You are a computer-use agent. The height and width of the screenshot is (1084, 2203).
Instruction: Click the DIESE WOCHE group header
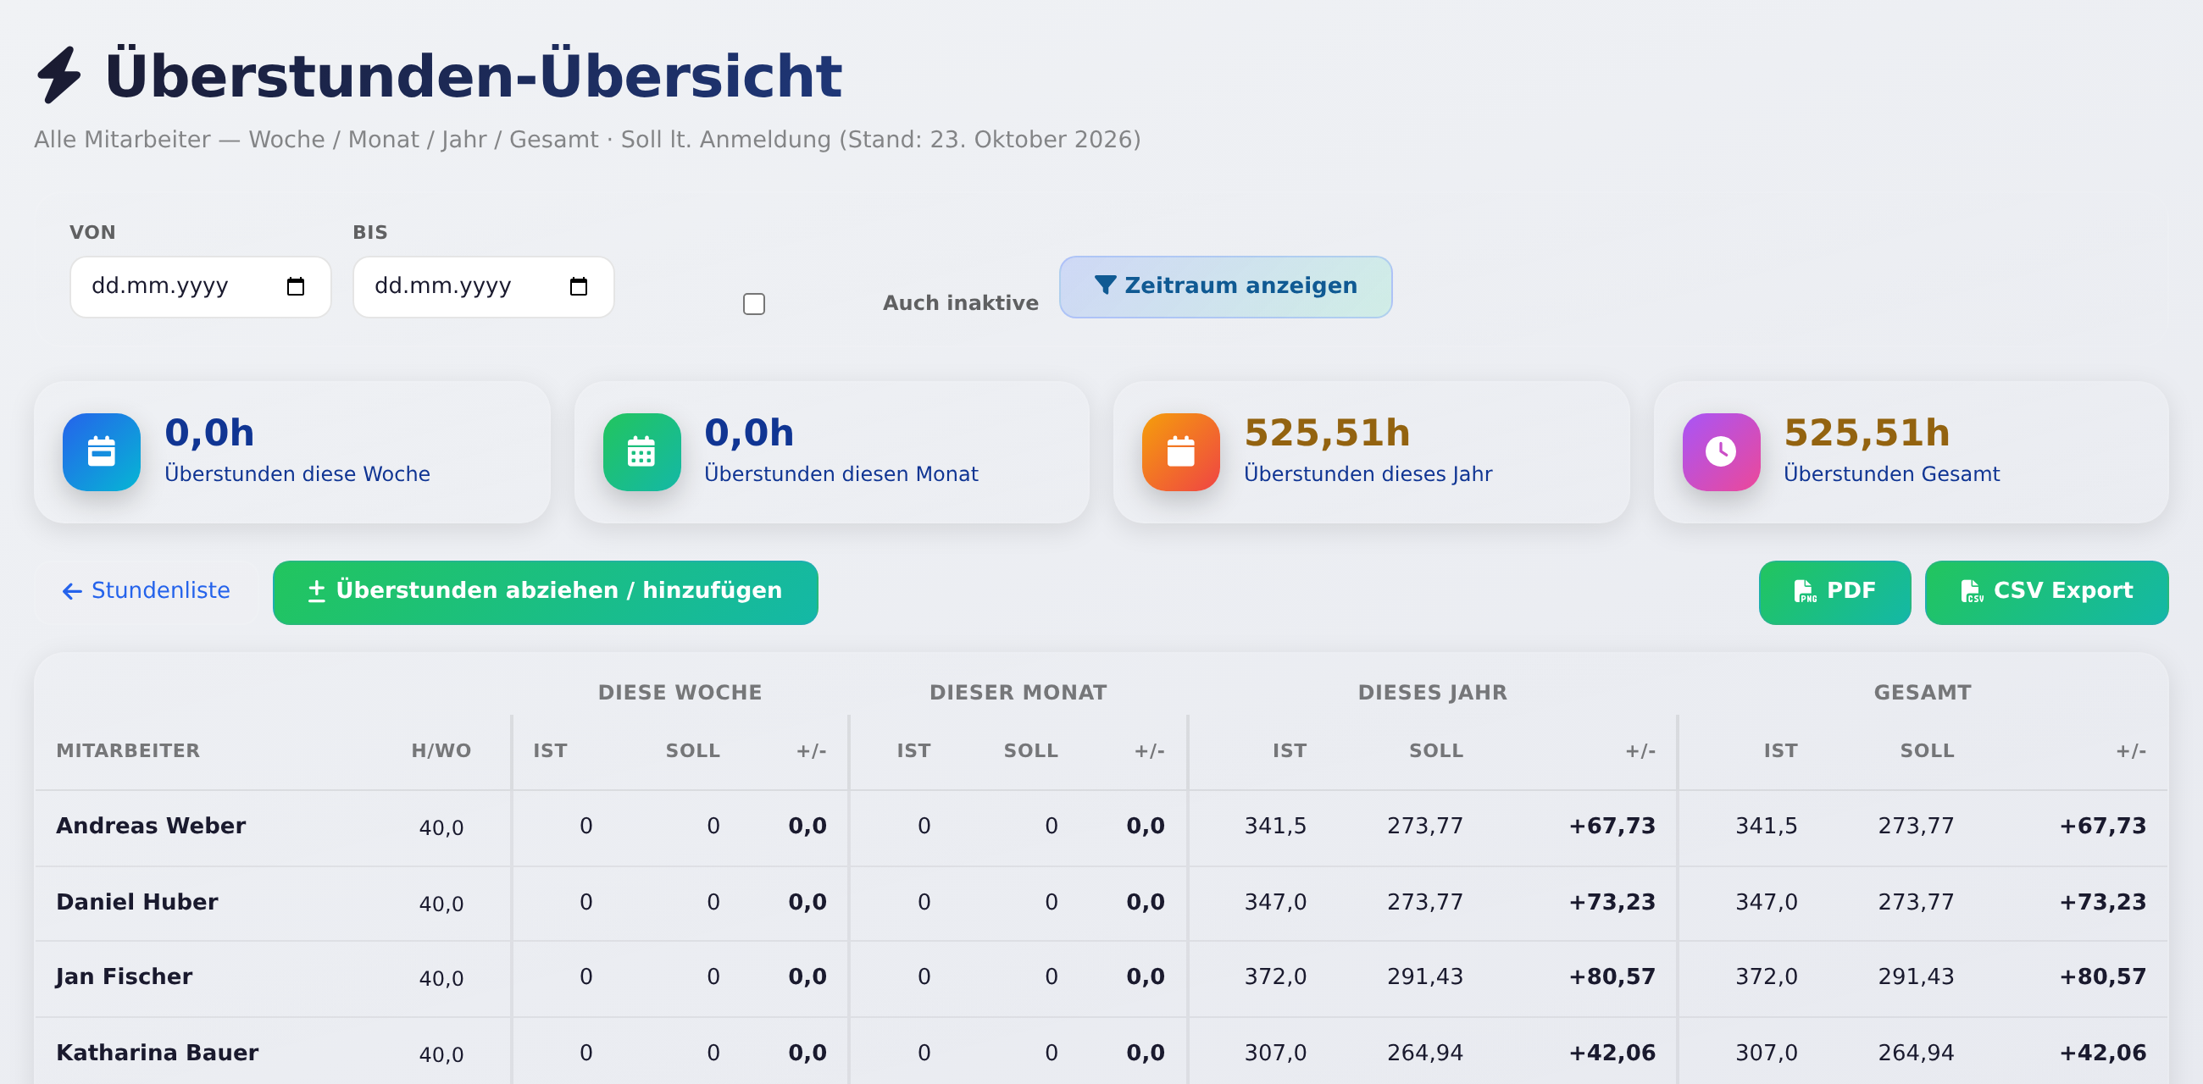(680, 693)
